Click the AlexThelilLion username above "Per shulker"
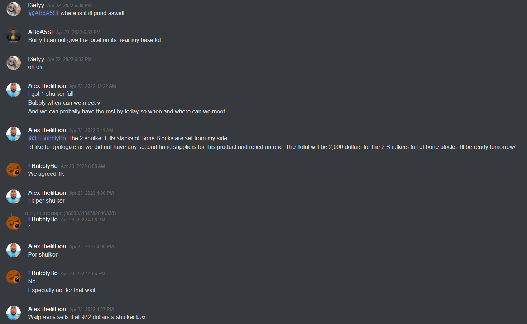 (47, 246)
